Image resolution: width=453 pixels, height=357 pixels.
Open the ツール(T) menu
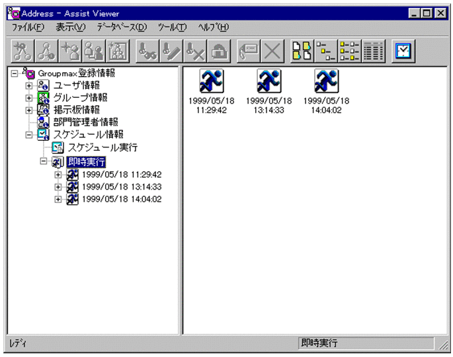[x=172, y=28]
